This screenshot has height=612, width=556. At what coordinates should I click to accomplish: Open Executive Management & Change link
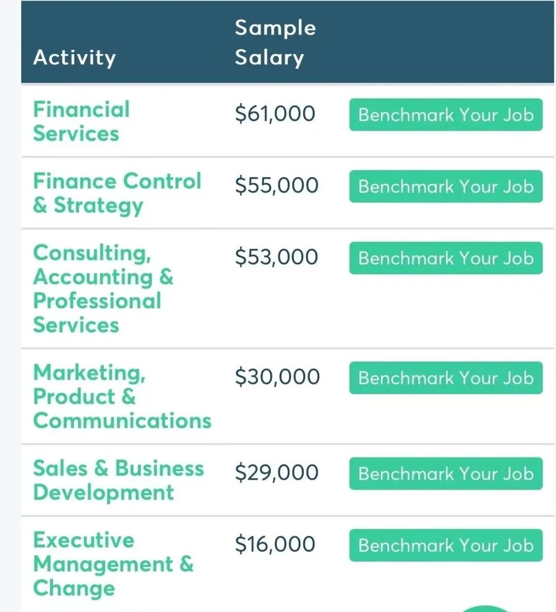tap(113, 564)
